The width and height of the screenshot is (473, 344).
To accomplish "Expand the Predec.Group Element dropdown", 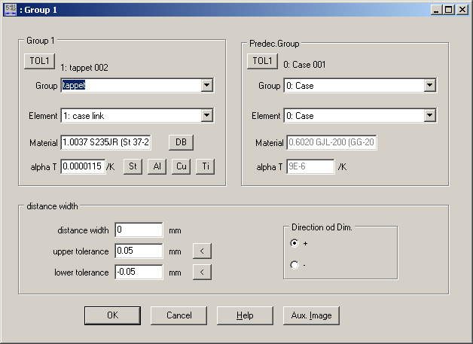I will [429, 116].
